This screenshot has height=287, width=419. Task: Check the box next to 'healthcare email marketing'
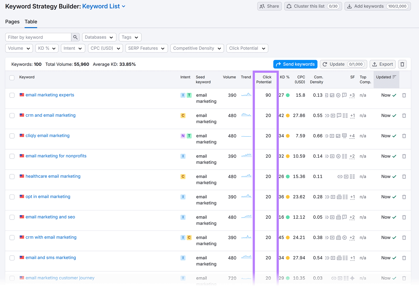[12, 176]
